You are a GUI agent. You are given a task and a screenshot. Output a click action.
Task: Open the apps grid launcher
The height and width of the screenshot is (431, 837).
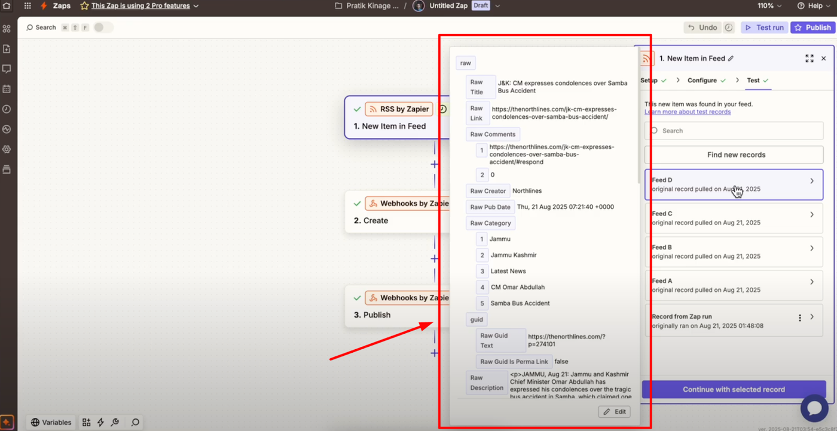point(28,6)
